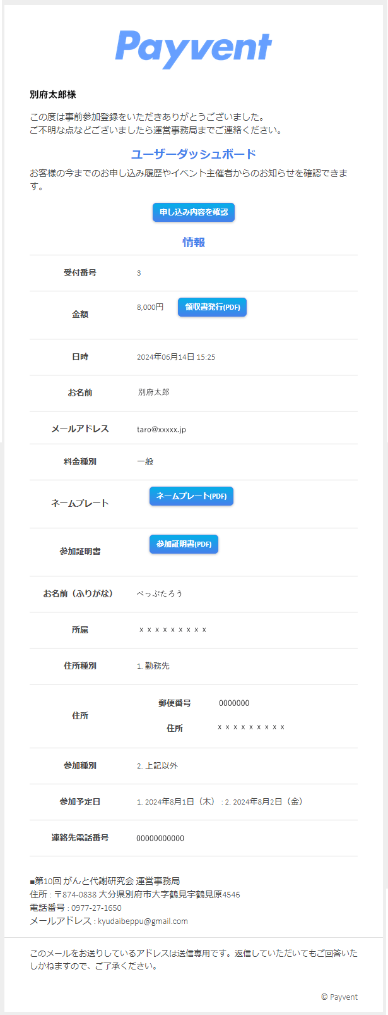Click the Payvent logo at top

[194, 49]
